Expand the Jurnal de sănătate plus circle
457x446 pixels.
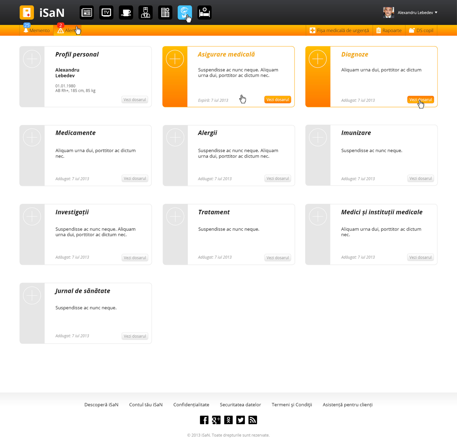click(x=32, y=295)
